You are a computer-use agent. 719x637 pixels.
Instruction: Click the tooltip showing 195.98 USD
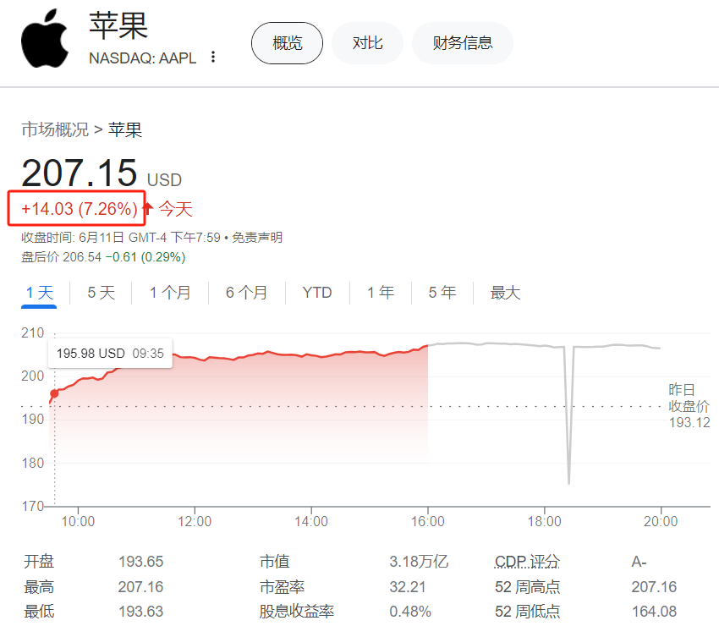110,353
